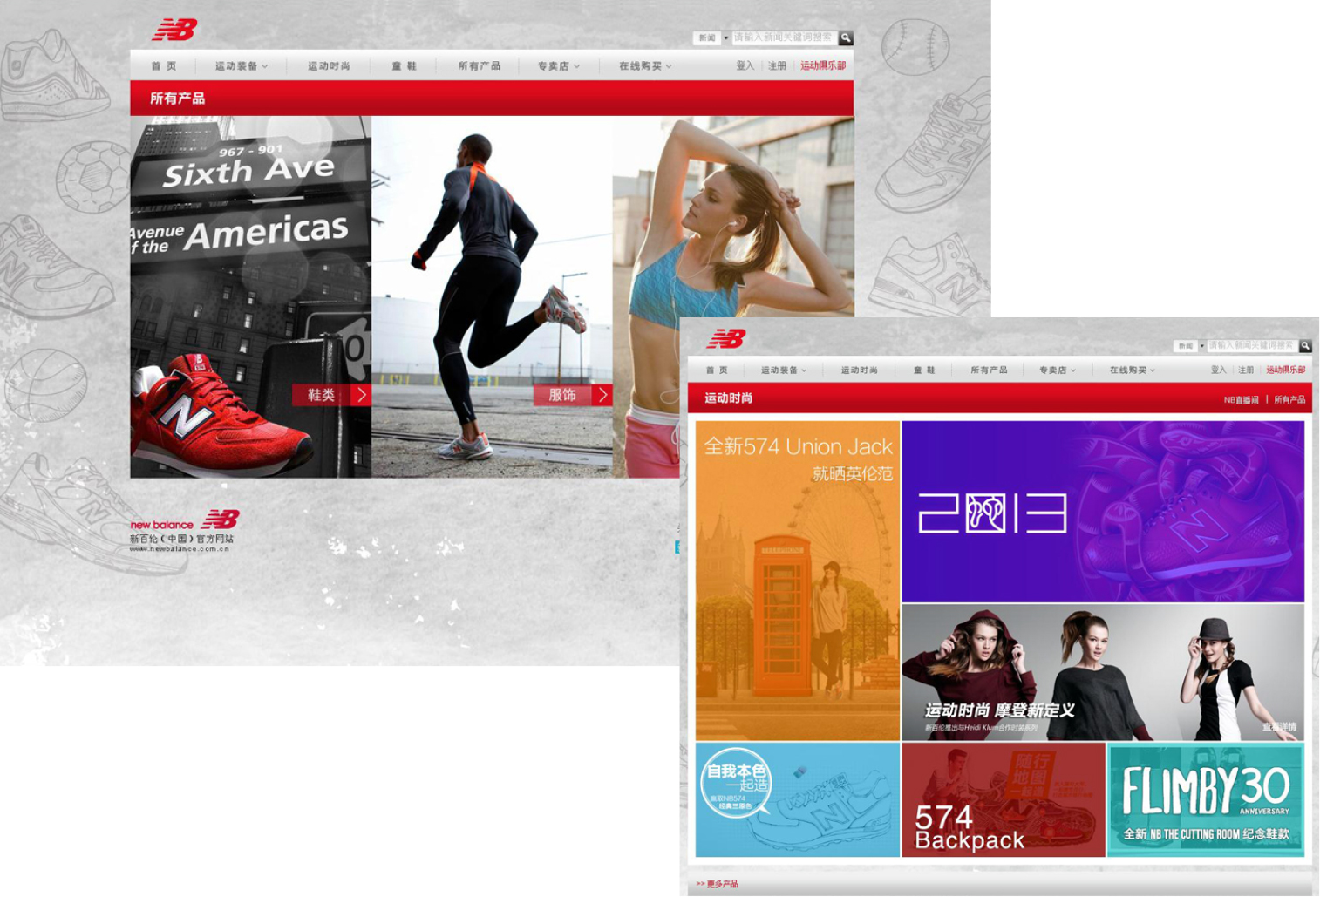Click search magnifier icon on 所有产品 page
The height and width of the screenshot is (897, 1320).
(846, 38)
